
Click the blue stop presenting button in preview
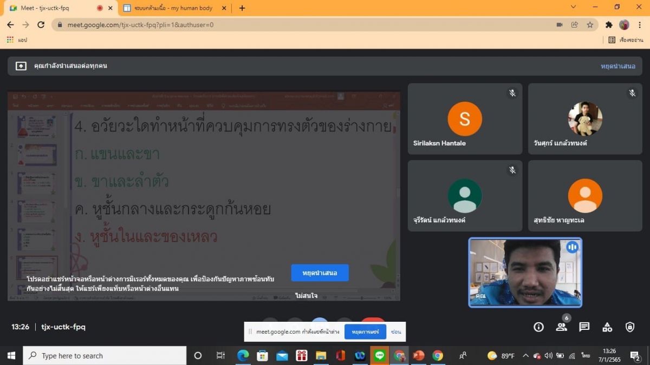pyautogui.click(x=320, y=273)
